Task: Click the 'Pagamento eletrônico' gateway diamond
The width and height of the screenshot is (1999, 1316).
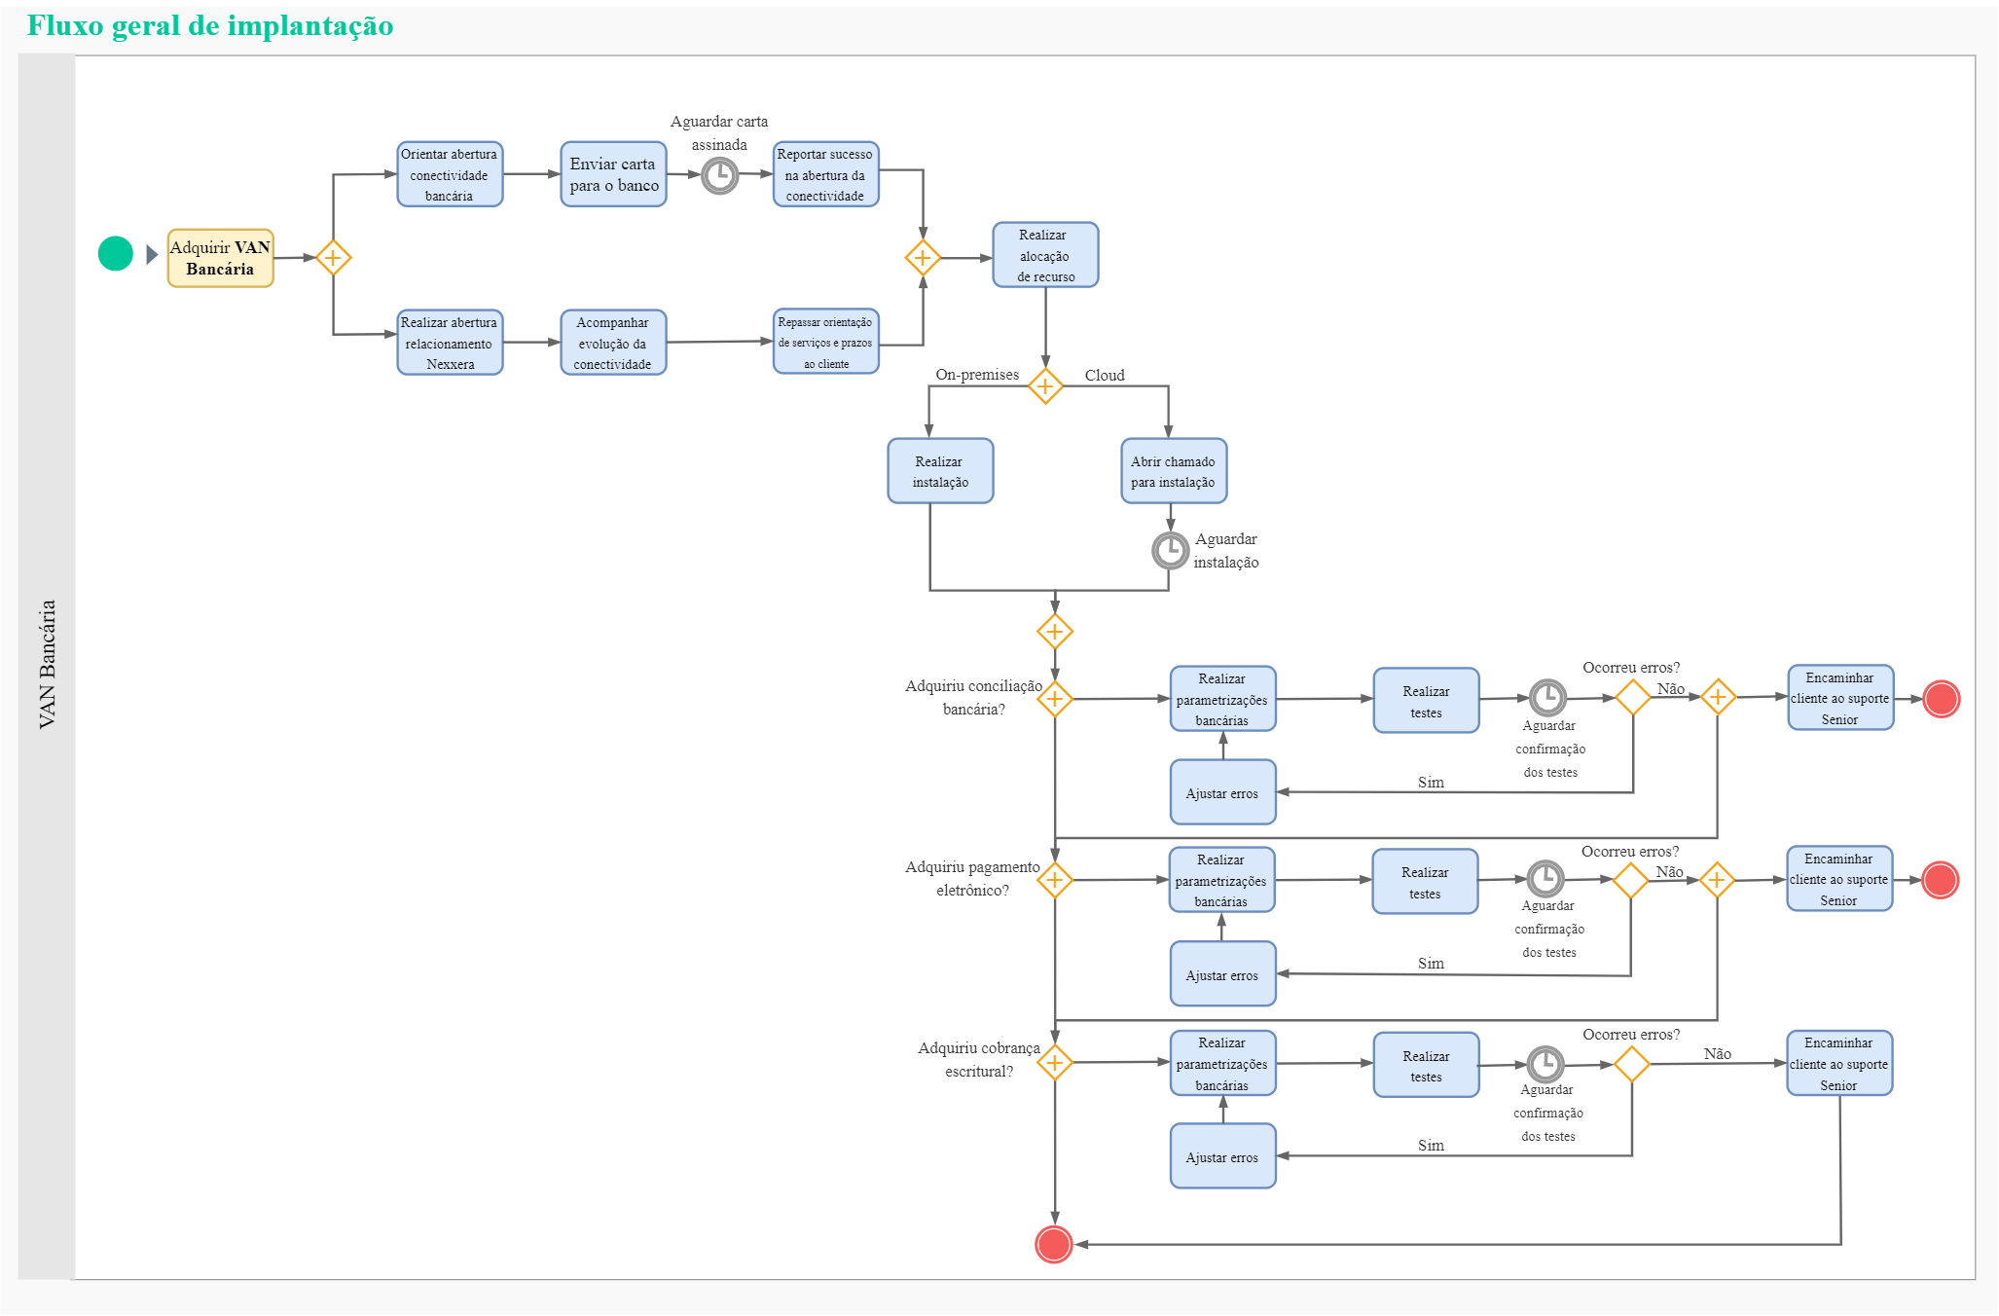Action: pos(1054,880)
